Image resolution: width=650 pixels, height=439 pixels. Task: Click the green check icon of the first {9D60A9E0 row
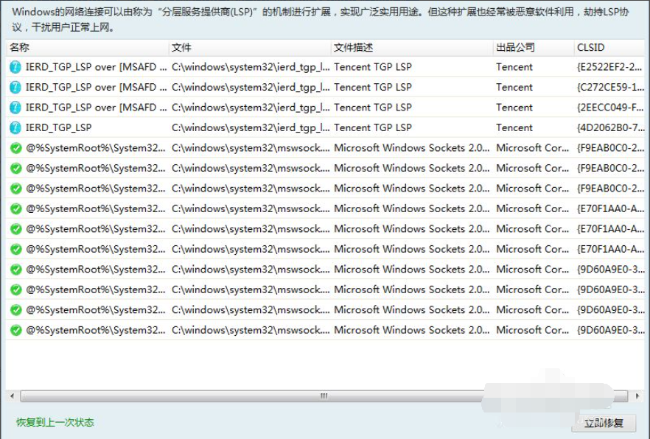15,270
